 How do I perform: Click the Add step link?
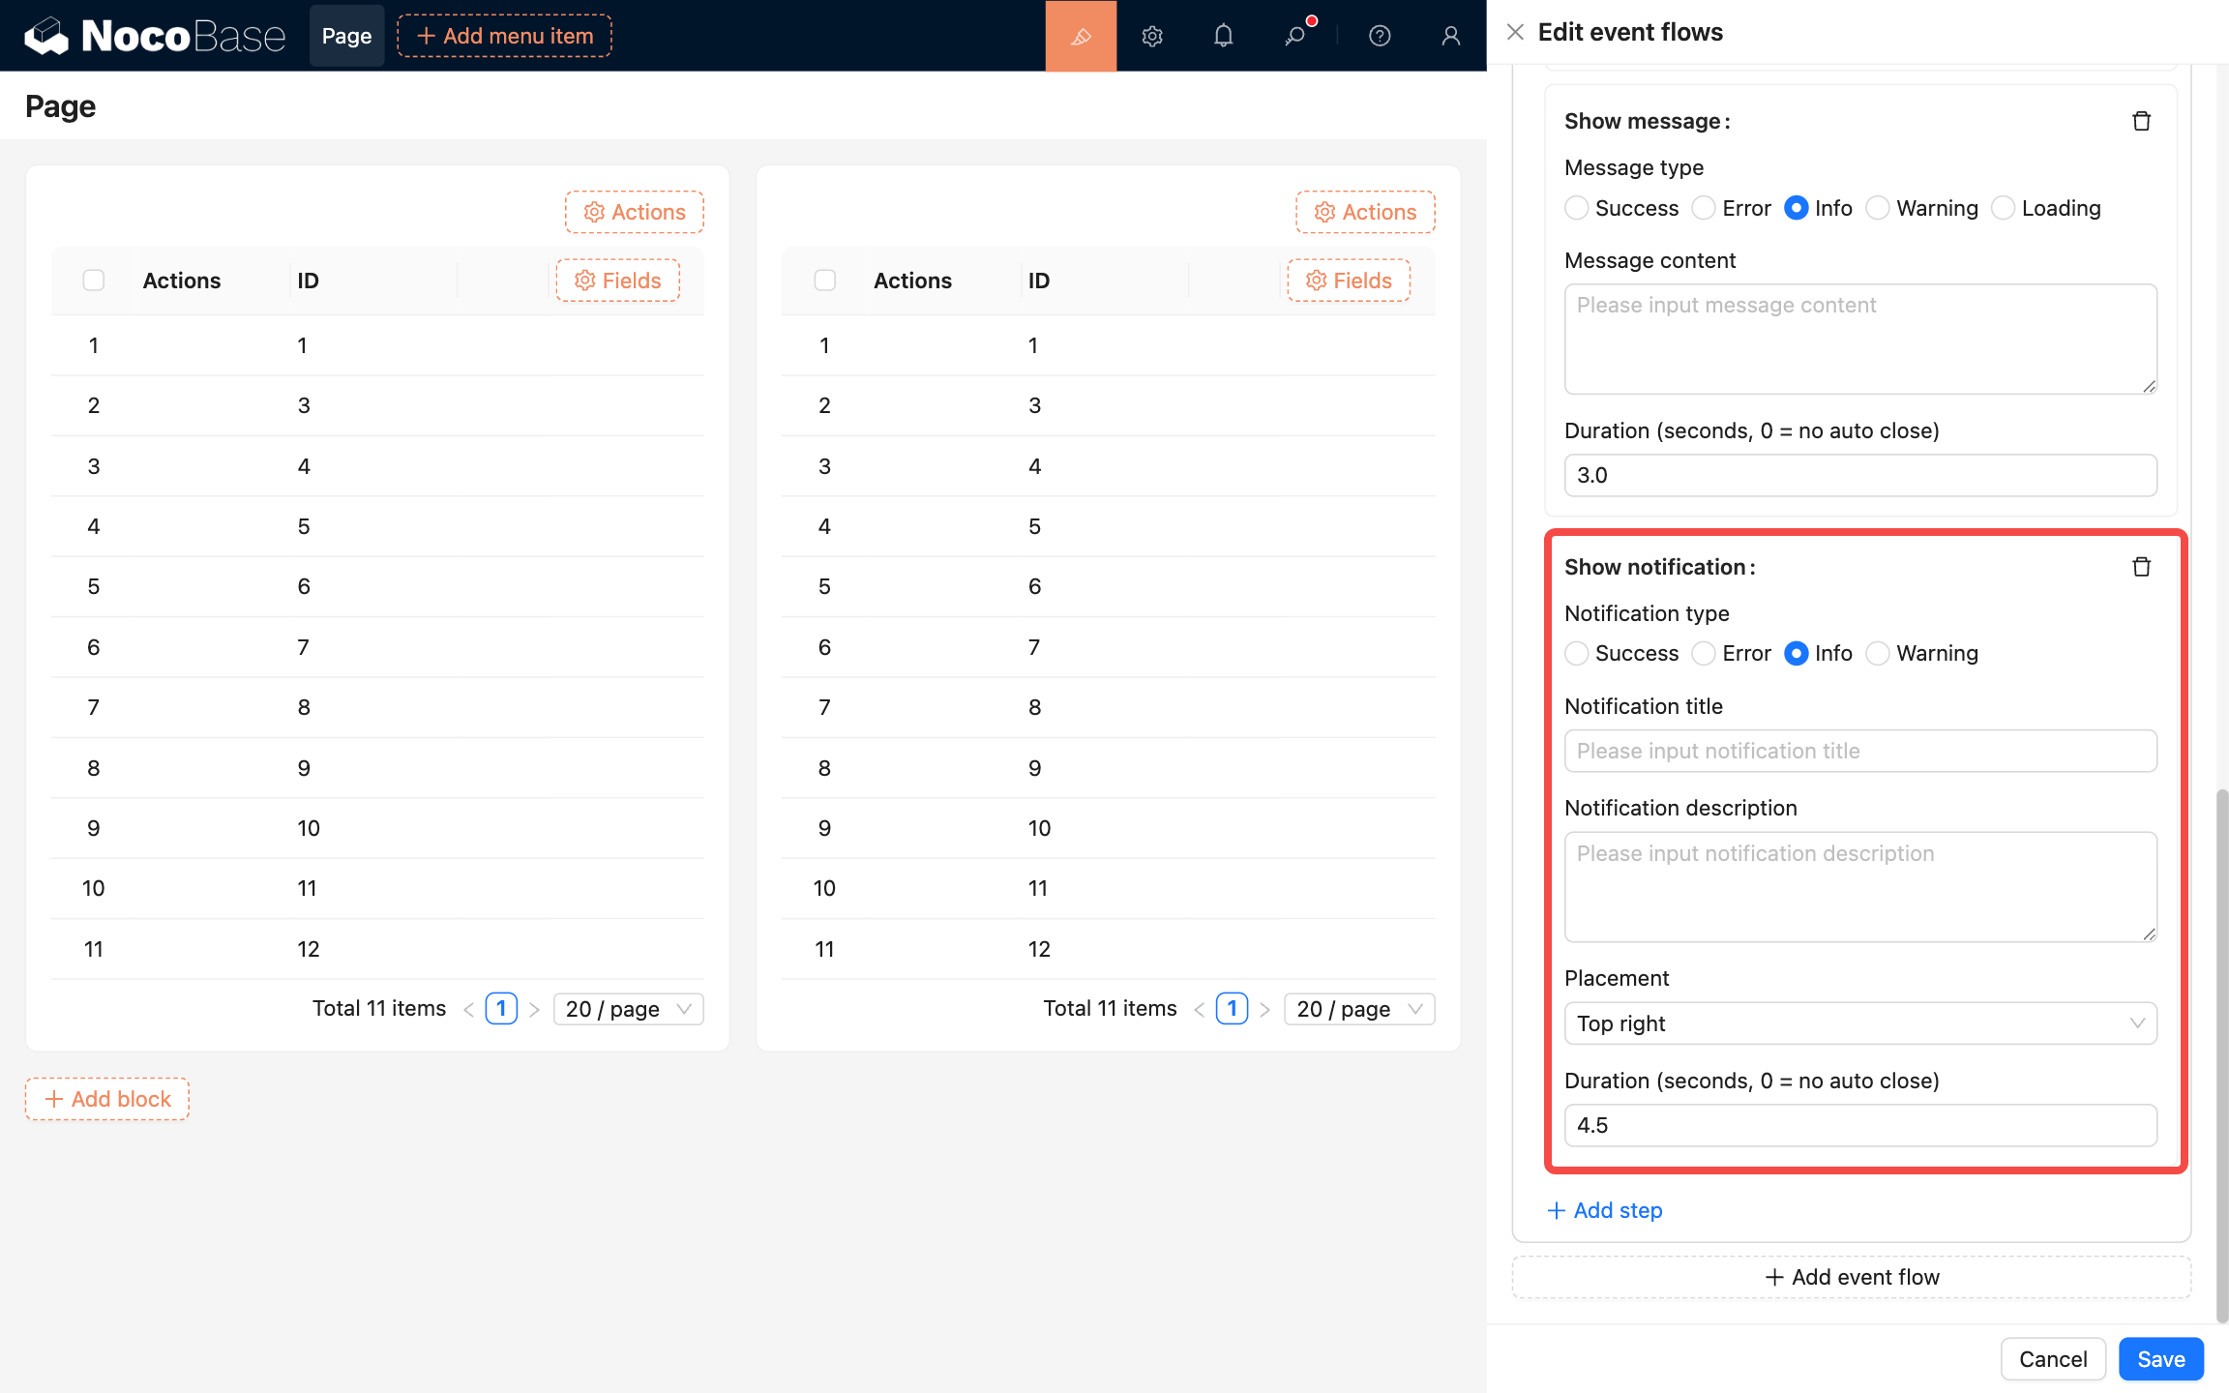[x=1605, y=1210]
